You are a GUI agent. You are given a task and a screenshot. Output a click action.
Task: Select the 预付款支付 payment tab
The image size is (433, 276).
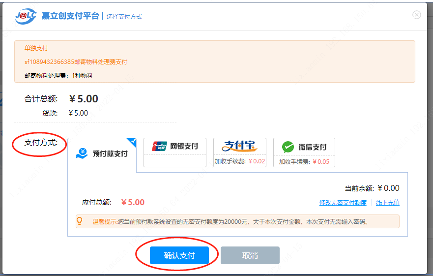pyautogui.click(x=102, y=154)
